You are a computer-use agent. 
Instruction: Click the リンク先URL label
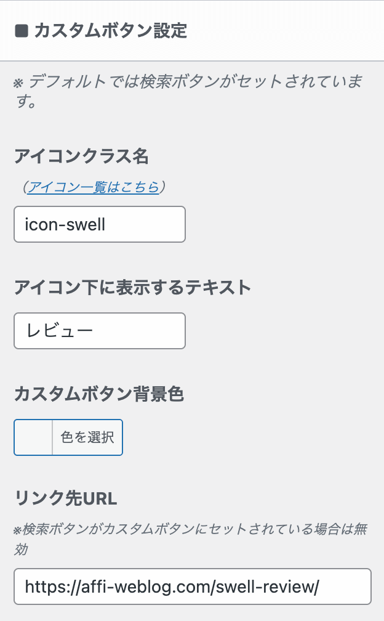65,497
